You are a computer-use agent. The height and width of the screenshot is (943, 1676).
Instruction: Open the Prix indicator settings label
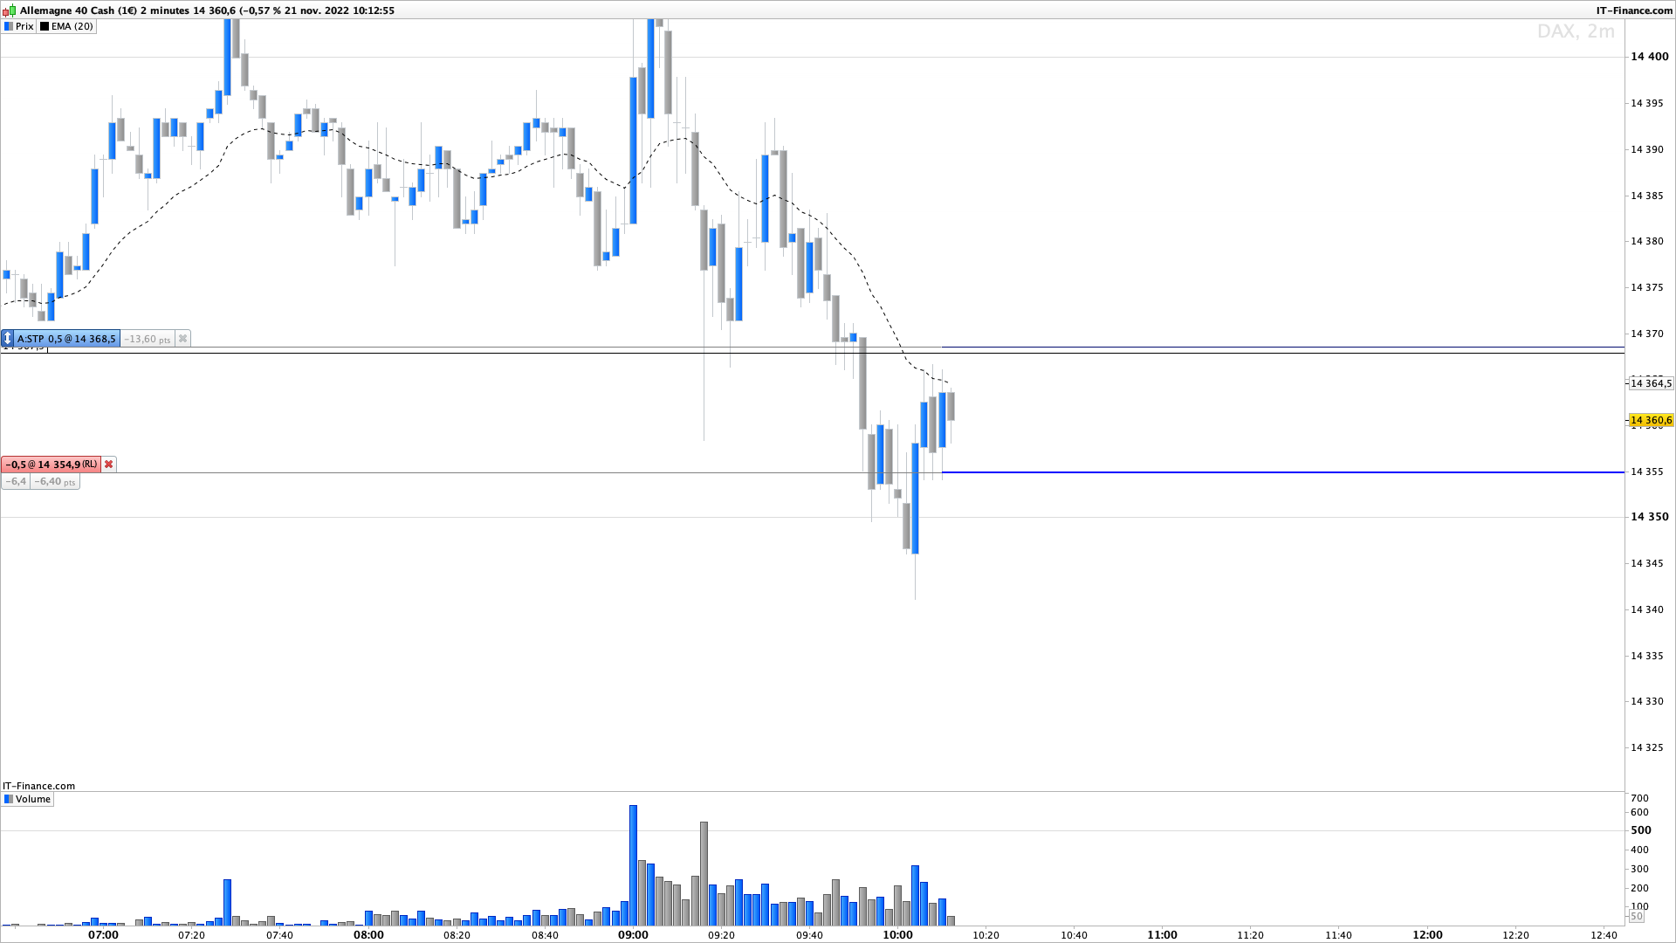(x=24, y=26)
